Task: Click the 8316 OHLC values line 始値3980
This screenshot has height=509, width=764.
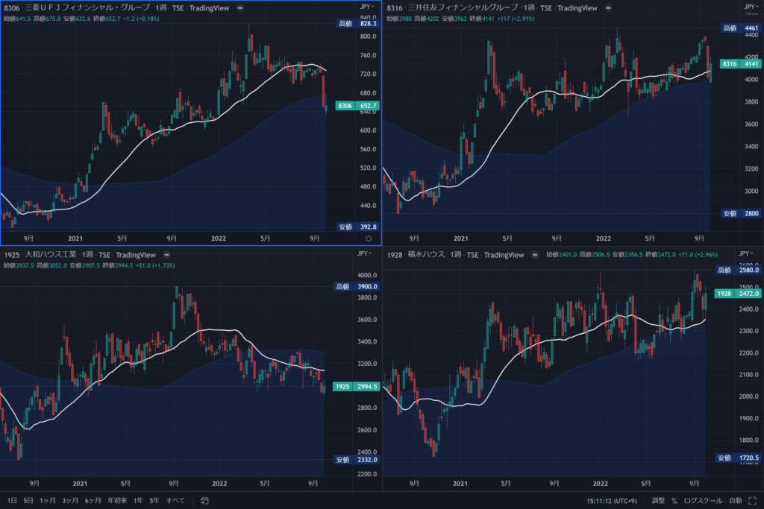Action: [460, 19]
